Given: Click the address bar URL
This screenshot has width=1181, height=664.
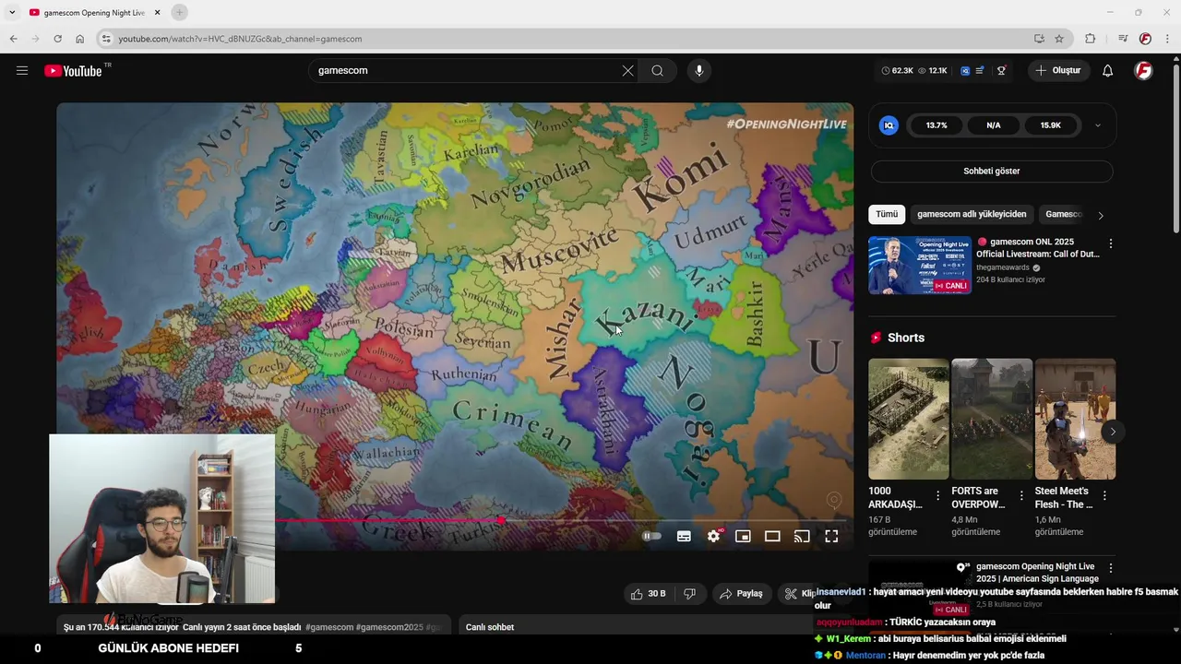Looking at the screenshot, I should tap(240, 39).
